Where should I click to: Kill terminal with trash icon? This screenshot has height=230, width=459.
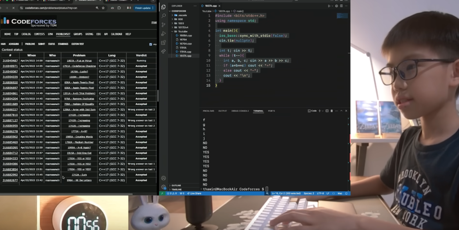coord(332,111)
